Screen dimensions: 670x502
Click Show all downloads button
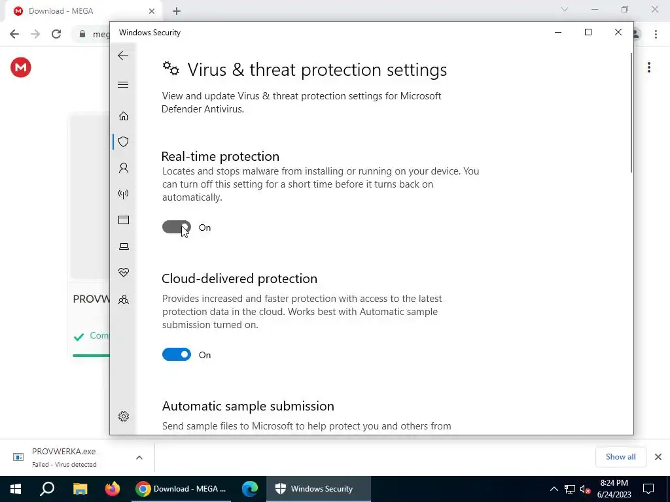pyautogui.click(x=620, y=457)
